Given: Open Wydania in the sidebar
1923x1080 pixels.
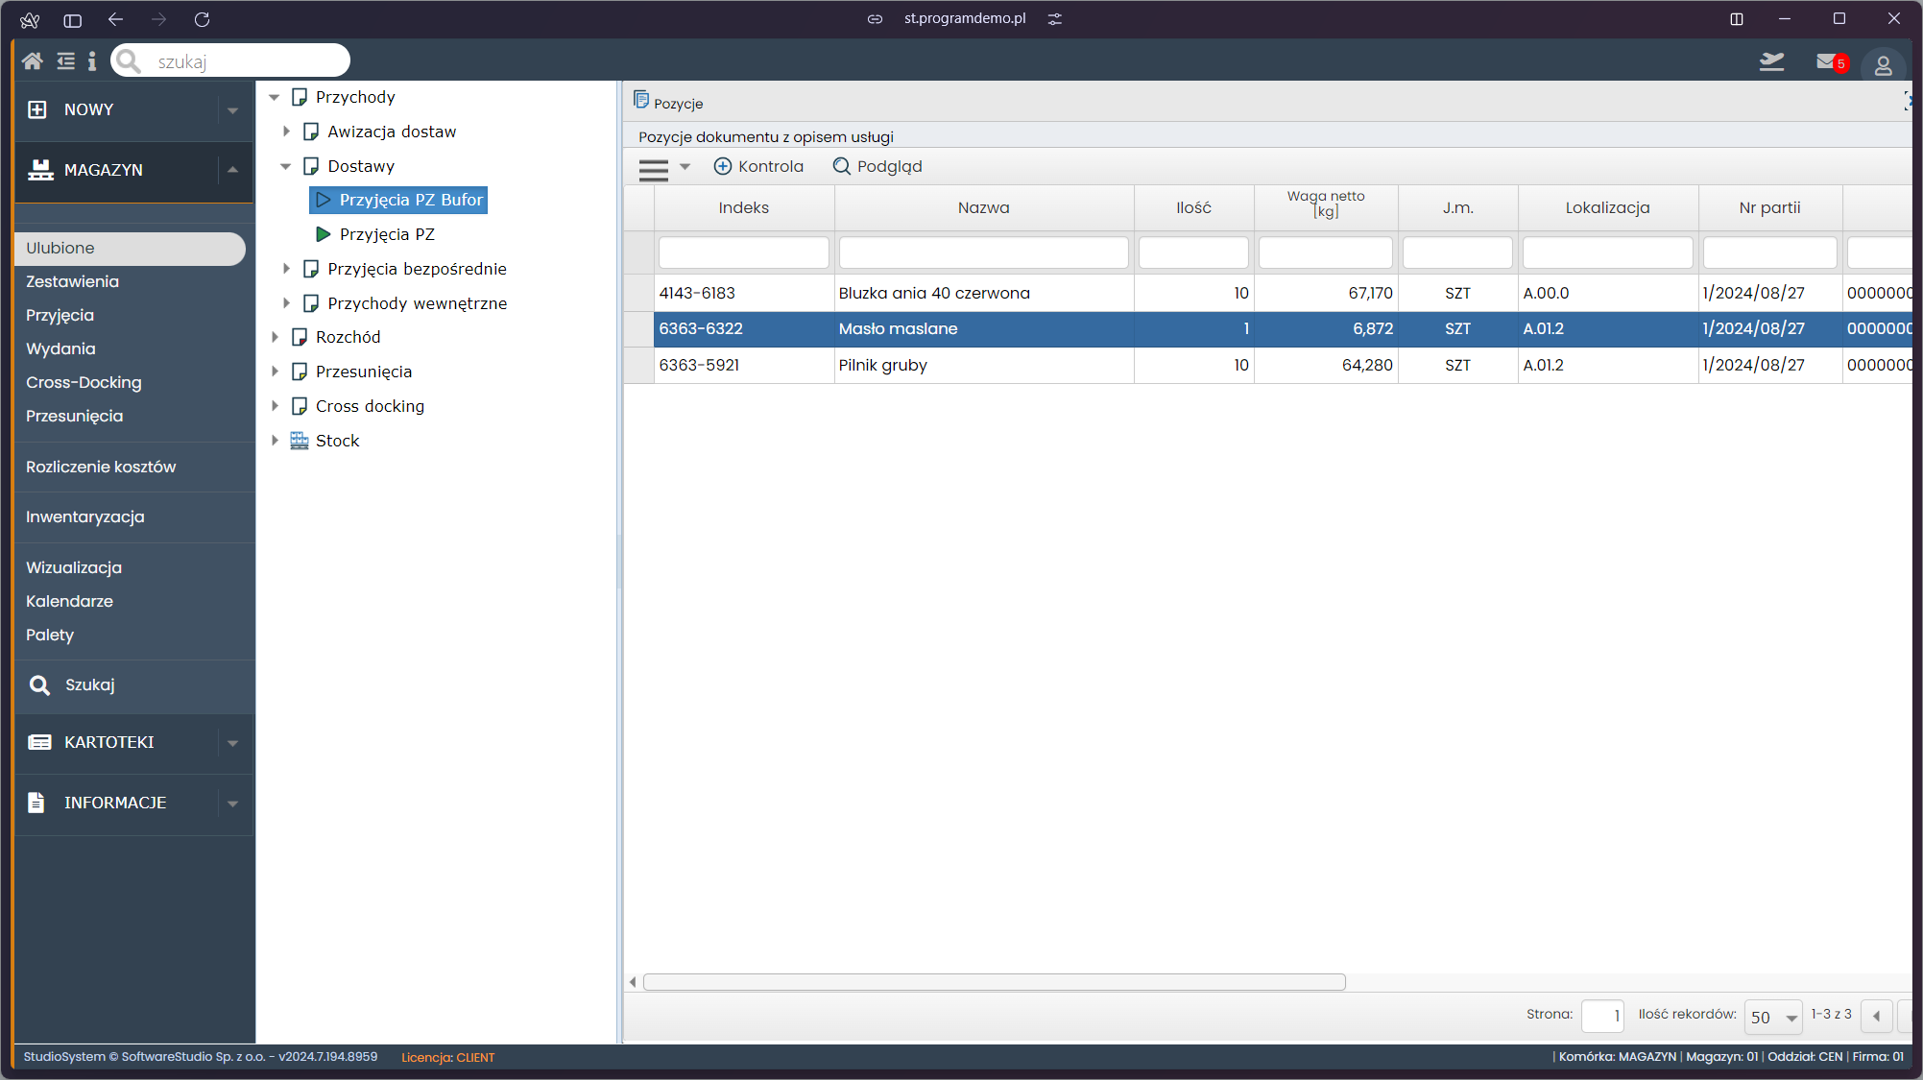Looking at the screenshot, I should coord(61,349).
